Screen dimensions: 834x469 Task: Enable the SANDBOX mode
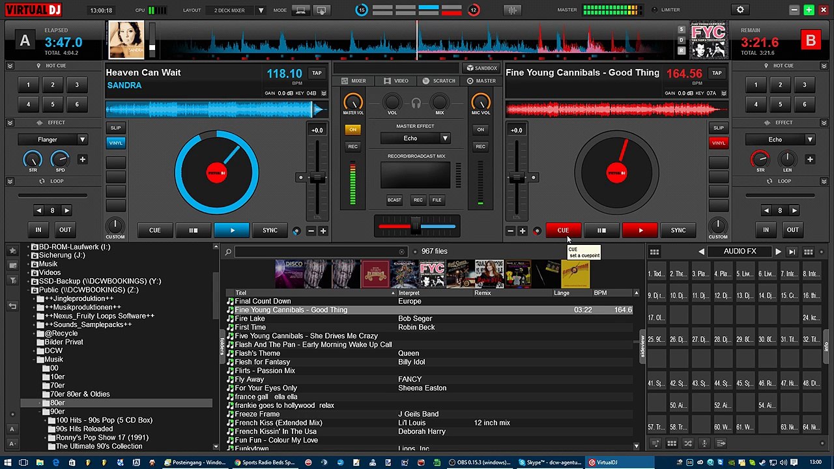click(x=482, y=68)
